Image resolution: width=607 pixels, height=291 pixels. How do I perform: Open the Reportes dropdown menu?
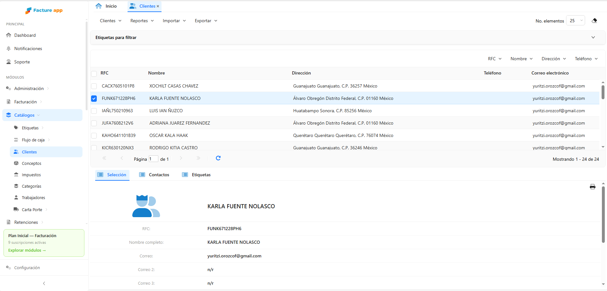pos(142,21)
